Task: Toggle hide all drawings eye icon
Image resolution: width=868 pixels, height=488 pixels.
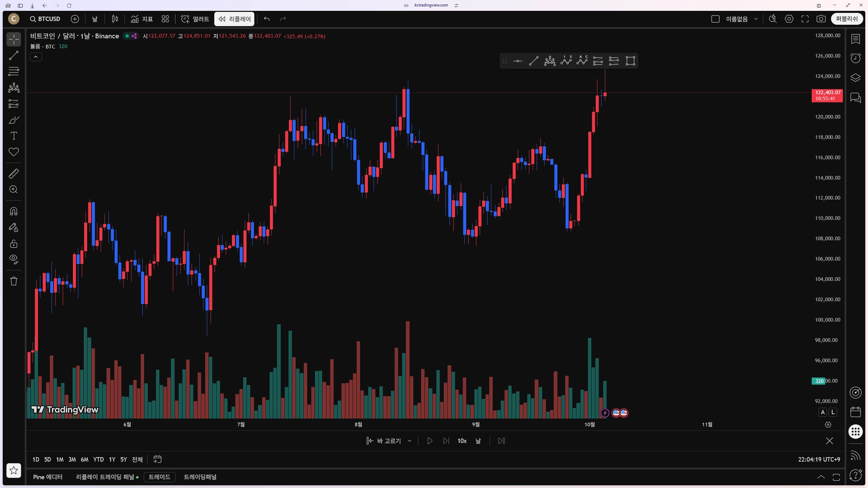Action: click(x=14, y=259)
